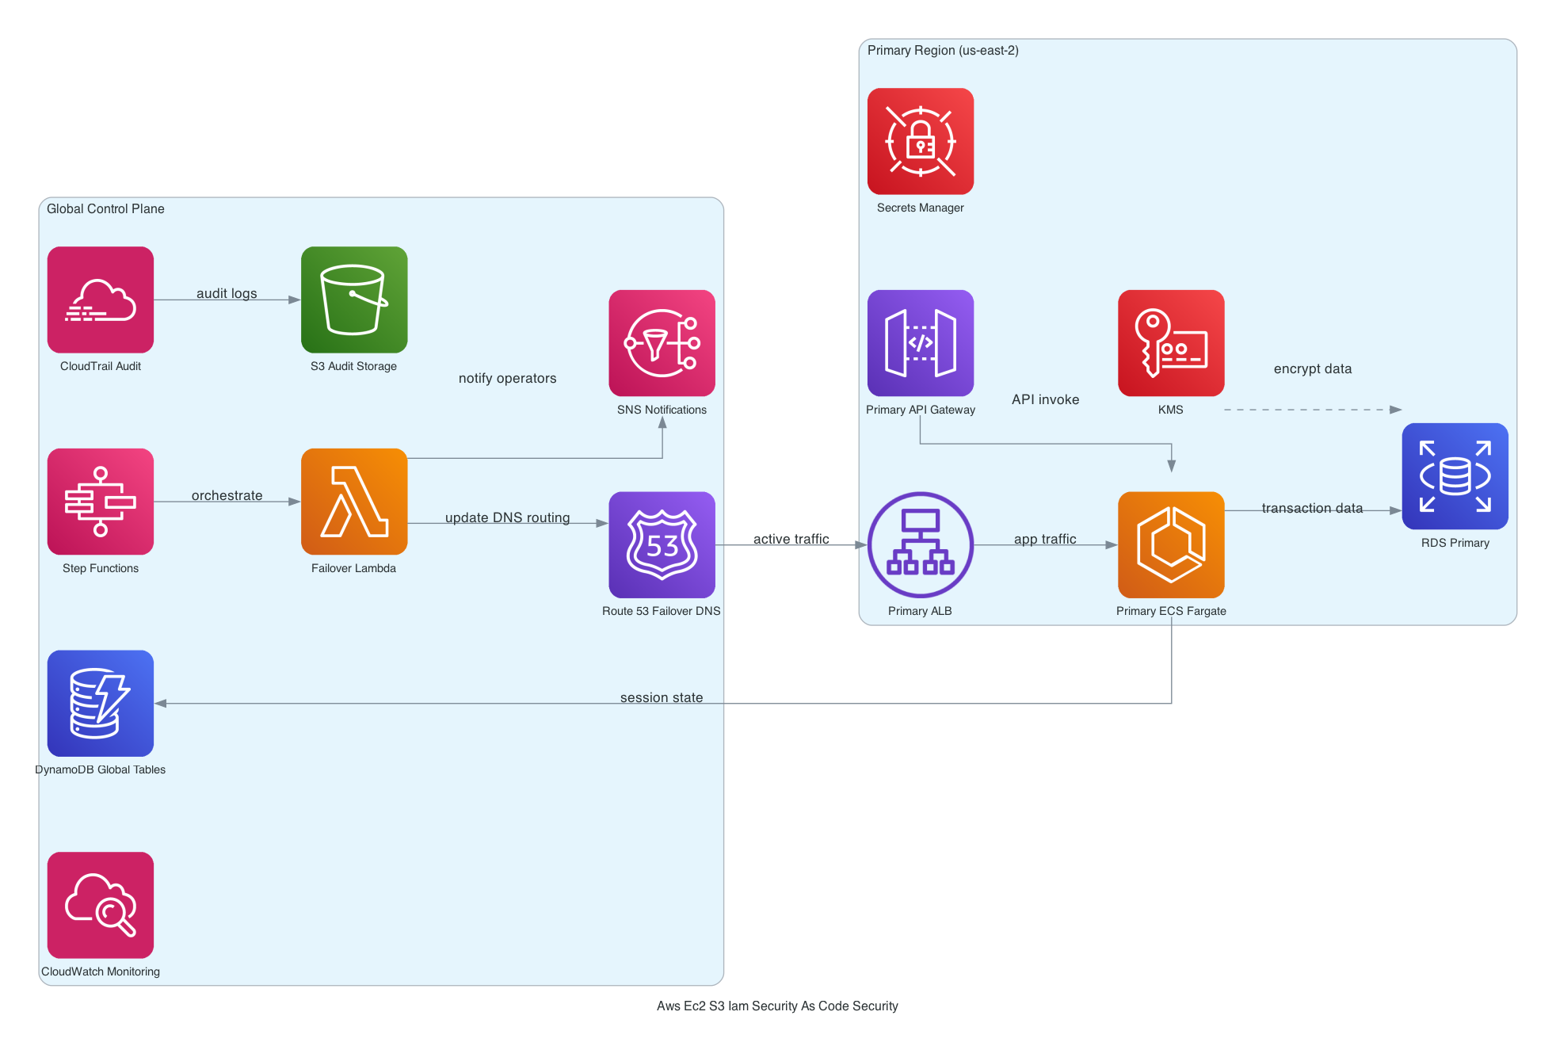
Task: Select the CloudTrail Audit icon
Action: click(100, 300)
